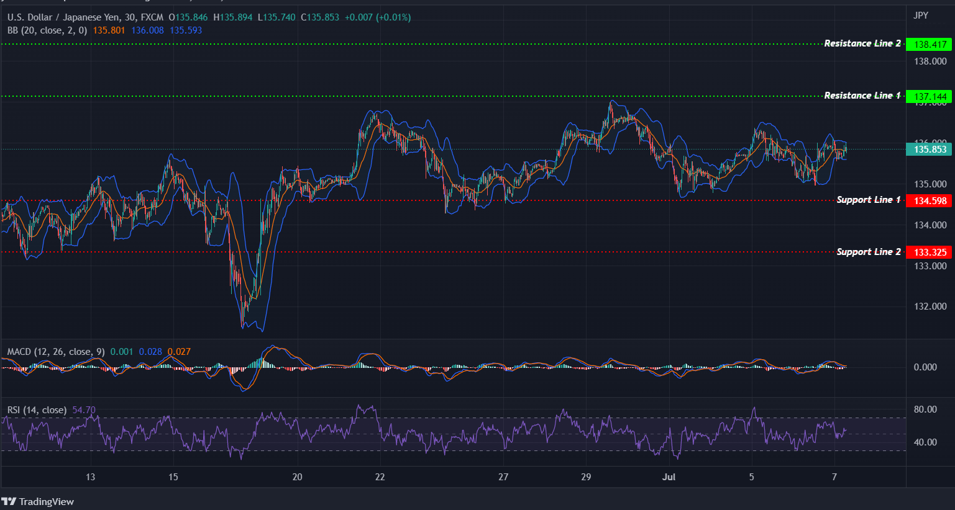
Task: Click the teal current price tag 135.853
Action: point(928,150)
